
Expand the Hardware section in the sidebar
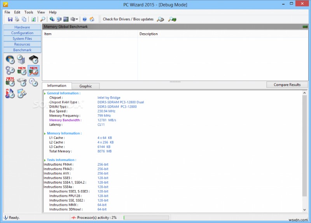click(x=22, y=27)
